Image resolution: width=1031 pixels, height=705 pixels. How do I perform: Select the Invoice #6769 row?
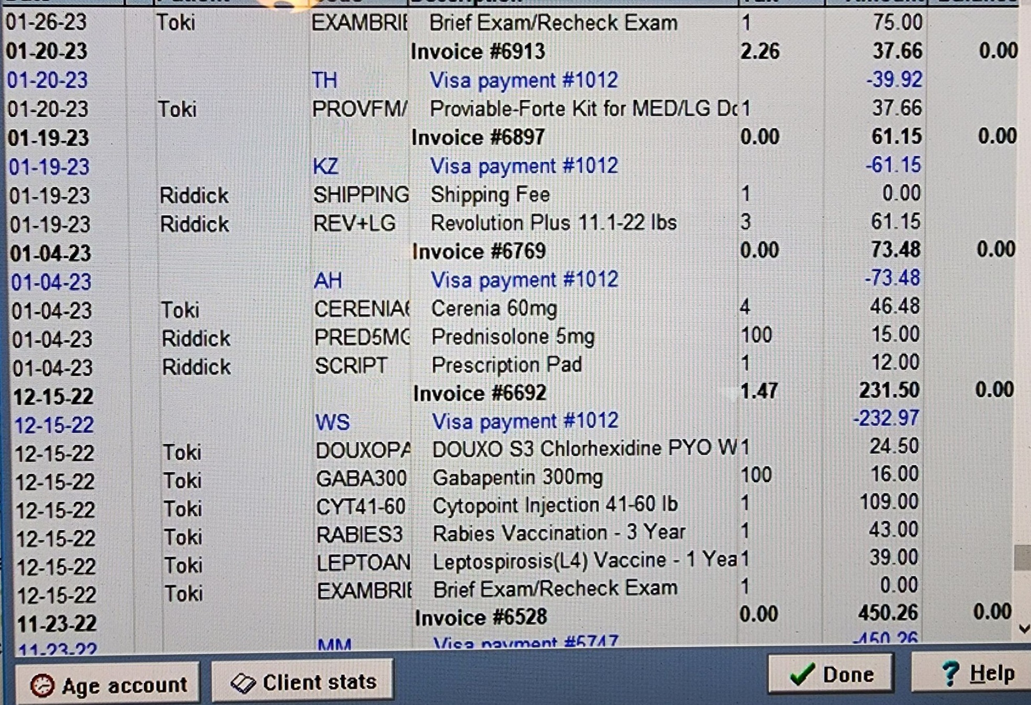point(512,251)
